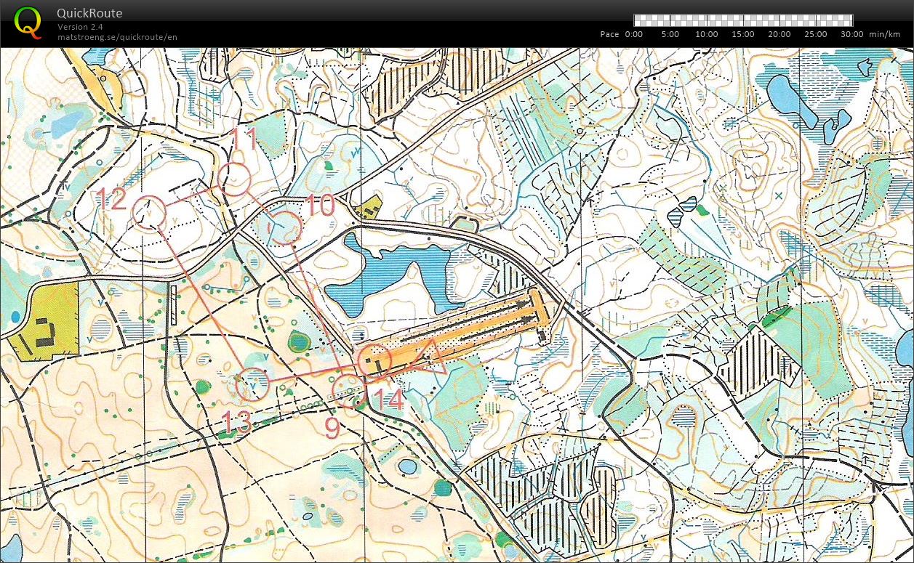The width and height of the screenshot is (914, 563).
Task: Click the QuickRoute title text
Action: (89, 13)
